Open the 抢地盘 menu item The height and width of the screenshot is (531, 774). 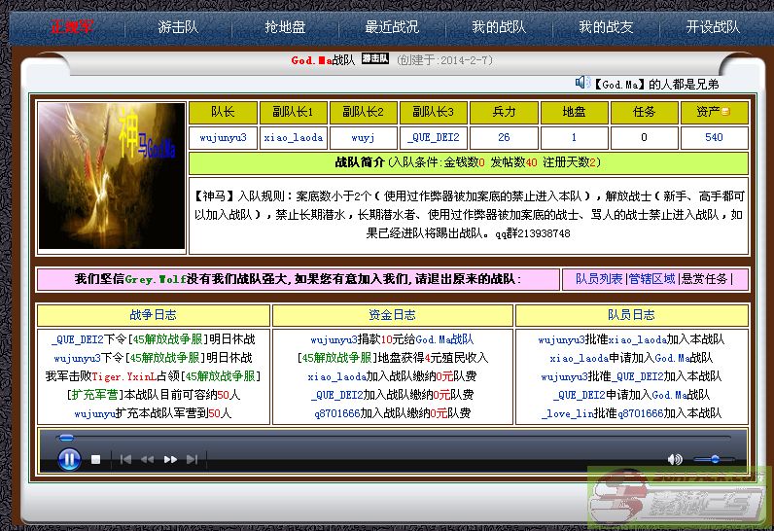[x=285, y=27]
